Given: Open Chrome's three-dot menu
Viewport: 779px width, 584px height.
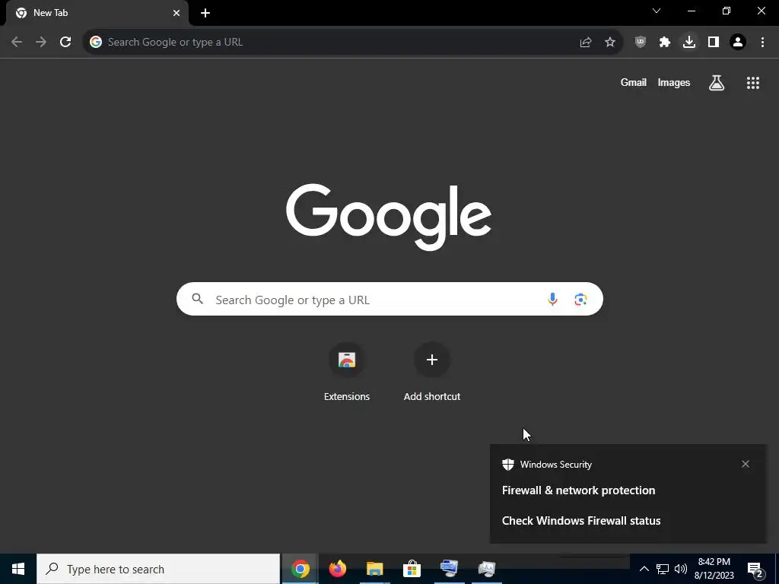Looking at the screenshot, I should coord(762,43).
